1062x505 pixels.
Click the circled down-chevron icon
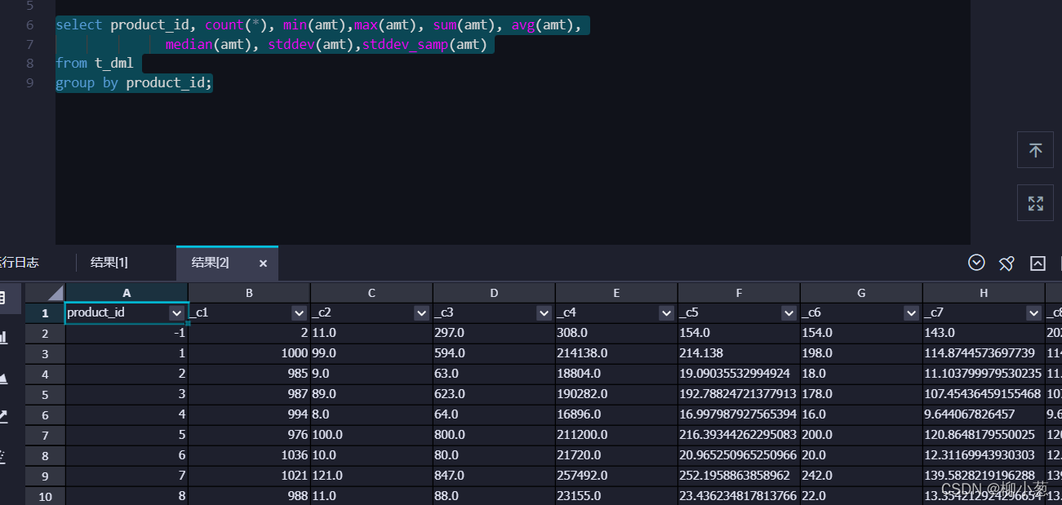[976, 263]
